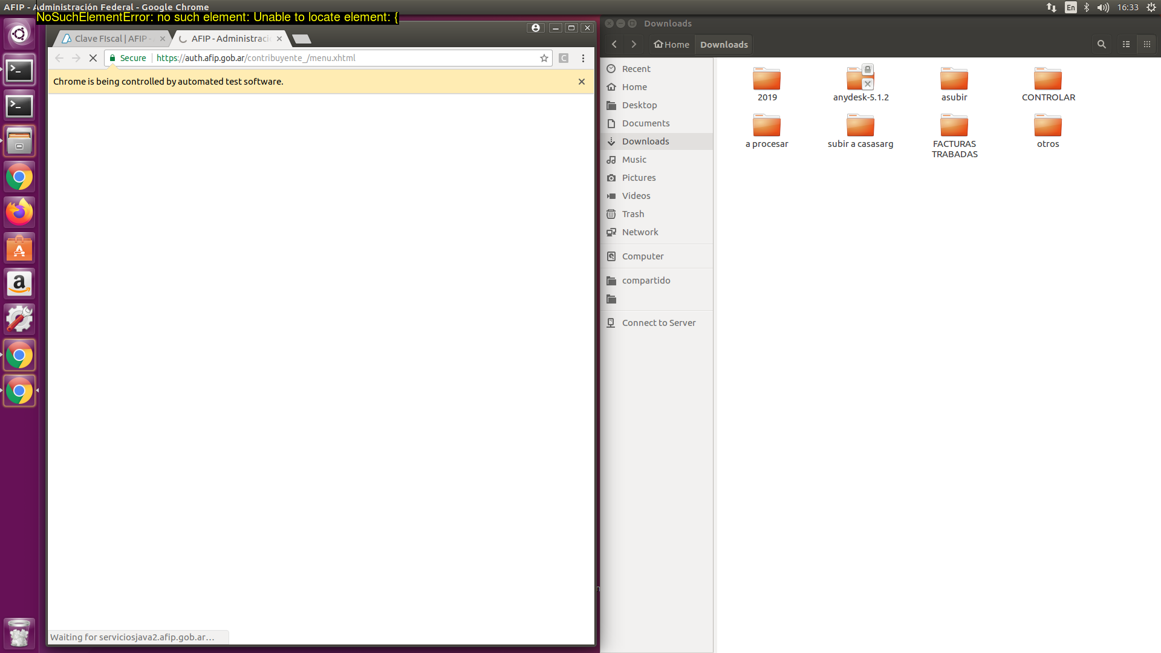Open Documents in Files sidebar
This screenshot has height=653, width=1161.
658,123
